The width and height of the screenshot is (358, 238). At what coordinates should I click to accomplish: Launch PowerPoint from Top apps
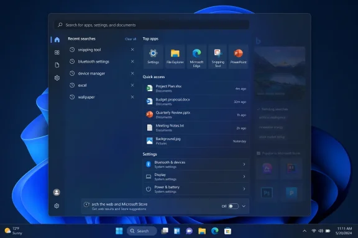[x=239, y=56]
